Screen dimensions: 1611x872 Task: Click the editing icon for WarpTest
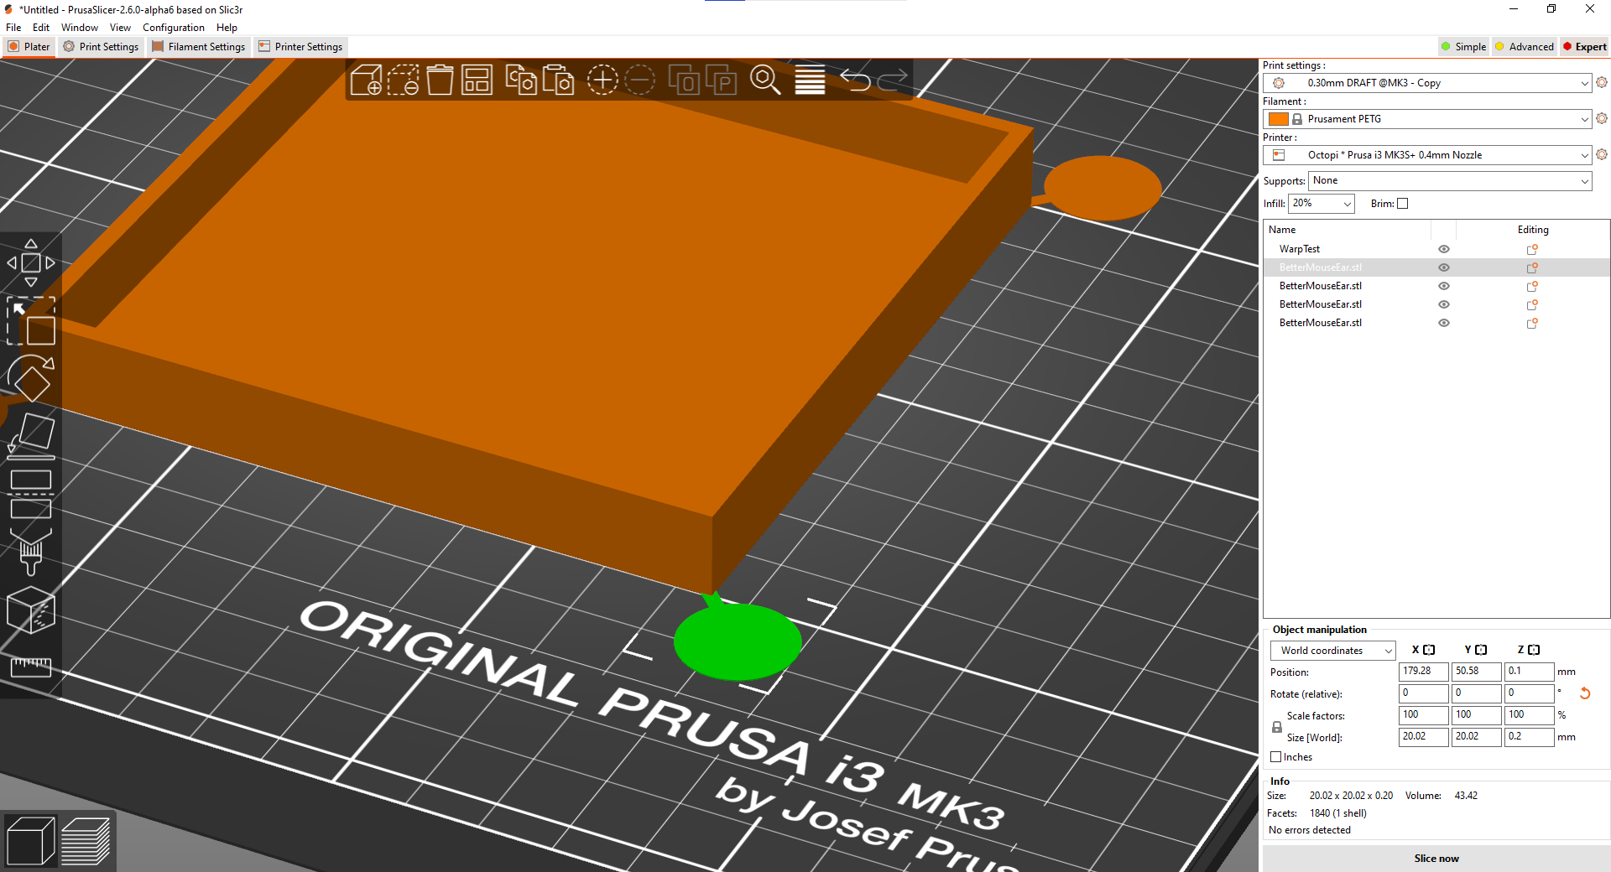point(1532,249)
